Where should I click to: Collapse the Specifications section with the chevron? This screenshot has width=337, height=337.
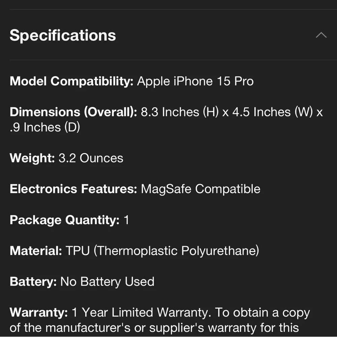(321, 35)
